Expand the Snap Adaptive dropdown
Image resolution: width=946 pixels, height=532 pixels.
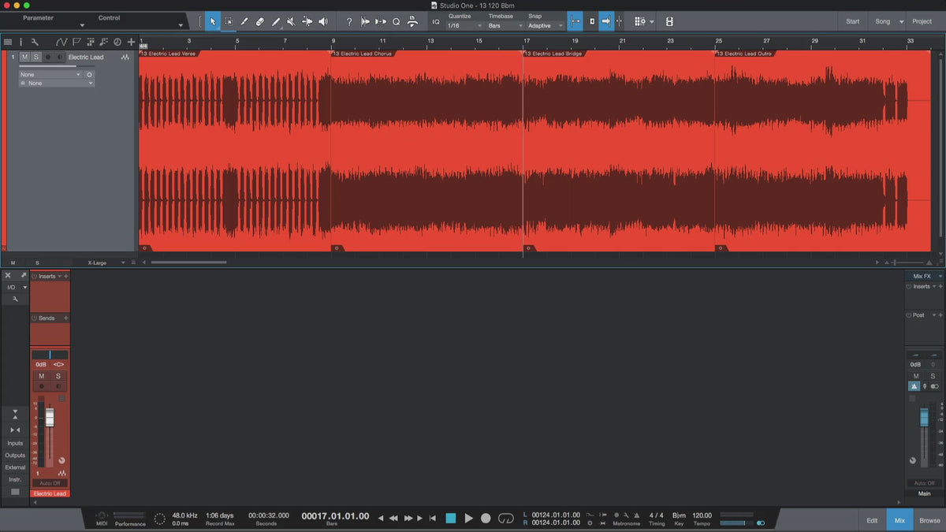(x=546, y=26)
